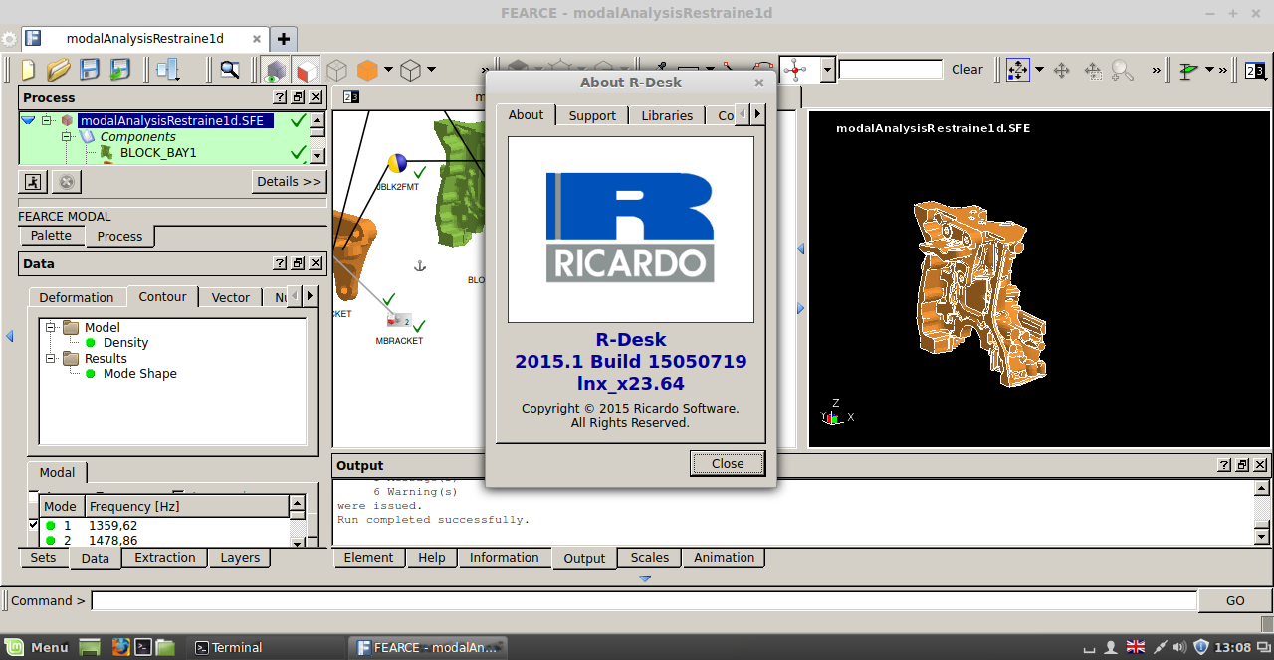This screenshot has height=660, width=1274.
Task: Open file using the folder icon
Action: pos(59,70)
